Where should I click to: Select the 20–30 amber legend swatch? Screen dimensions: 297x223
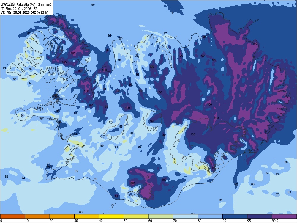[62, 216]
